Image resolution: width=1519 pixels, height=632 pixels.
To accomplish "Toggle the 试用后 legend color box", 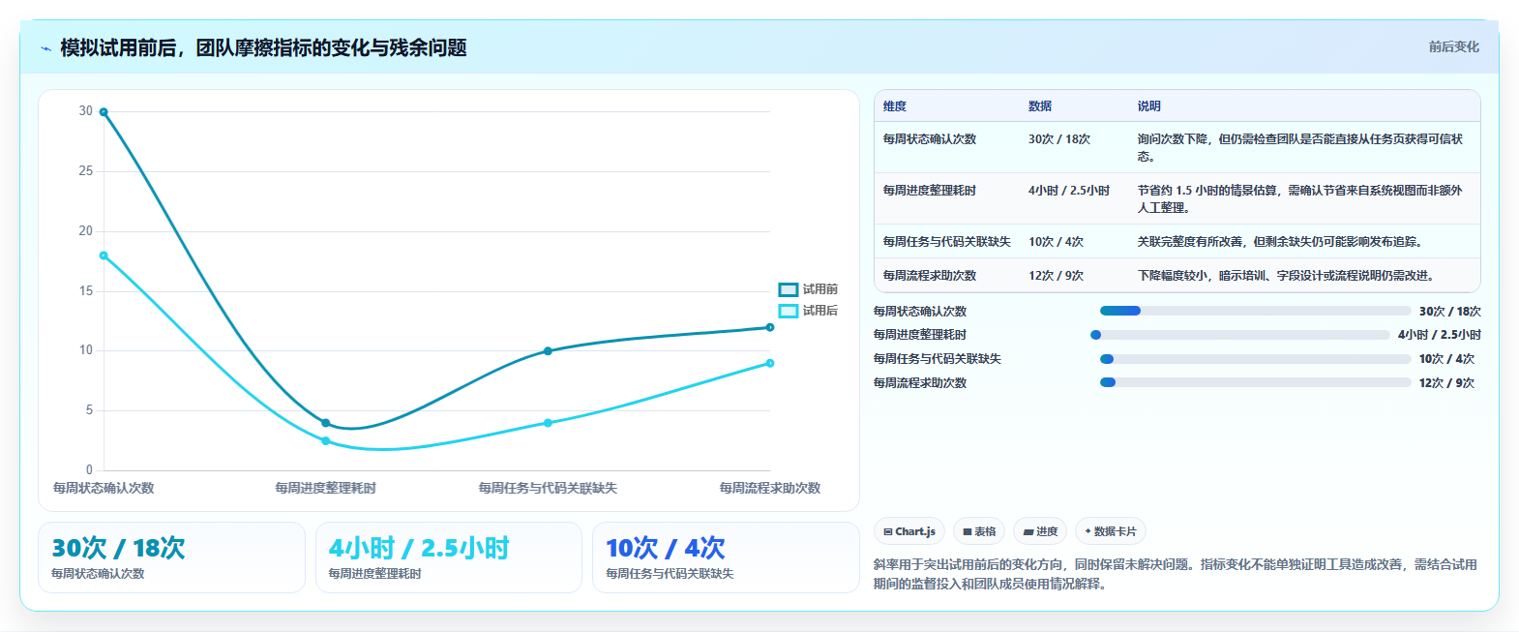I will (x=789, y=311).
